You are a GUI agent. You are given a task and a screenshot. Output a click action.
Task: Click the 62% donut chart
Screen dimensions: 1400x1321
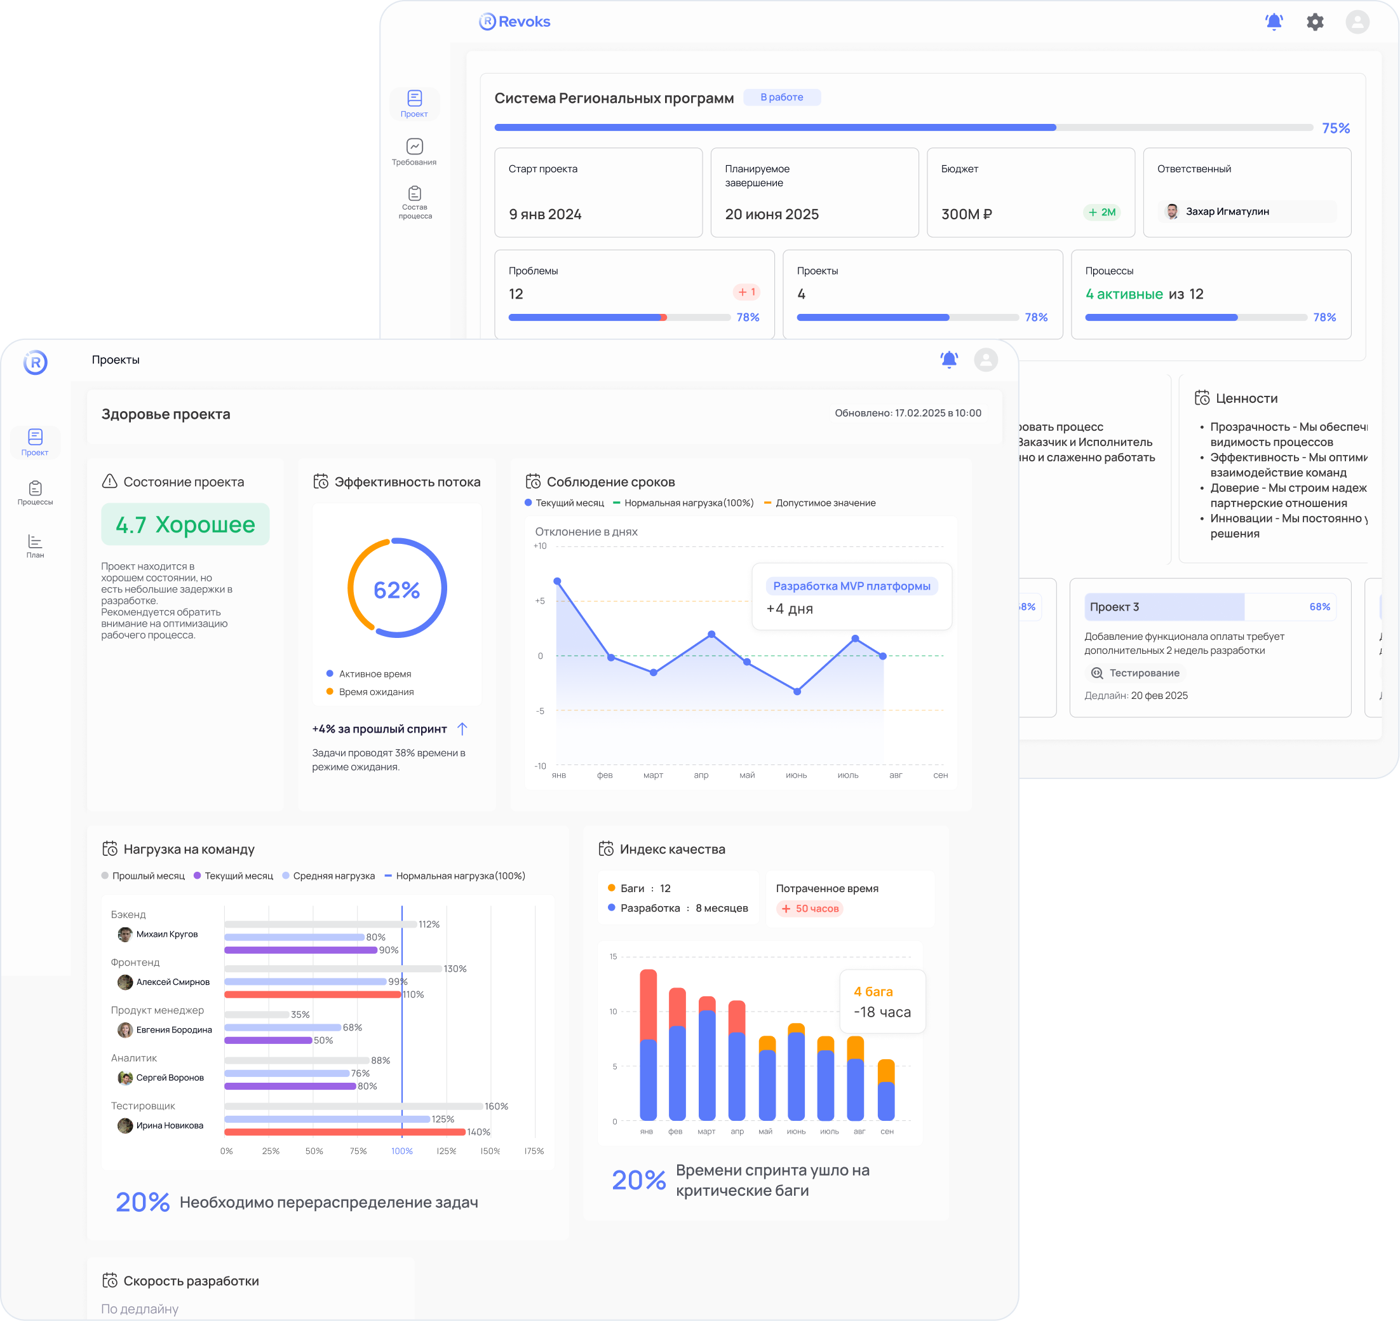(x=397, y=588)
